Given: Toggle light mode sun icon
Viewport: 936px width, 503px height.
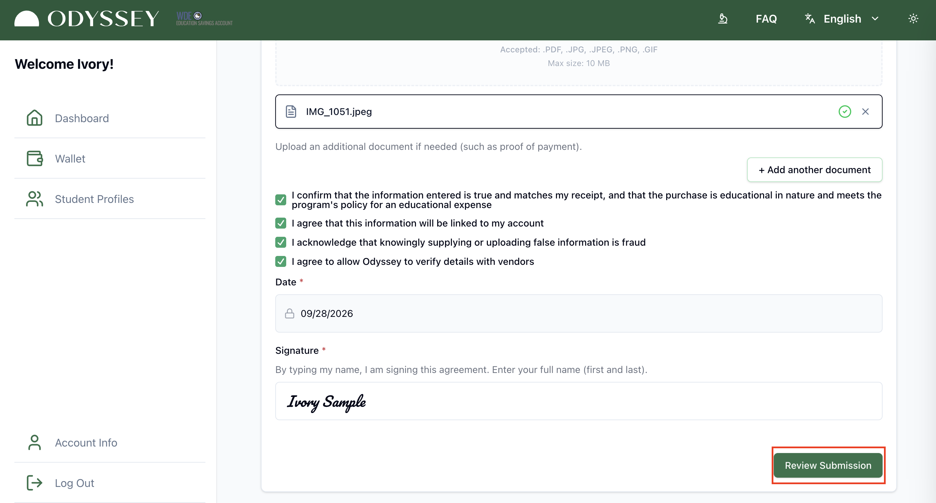Looking at the screenshot, I should [913, 18].
